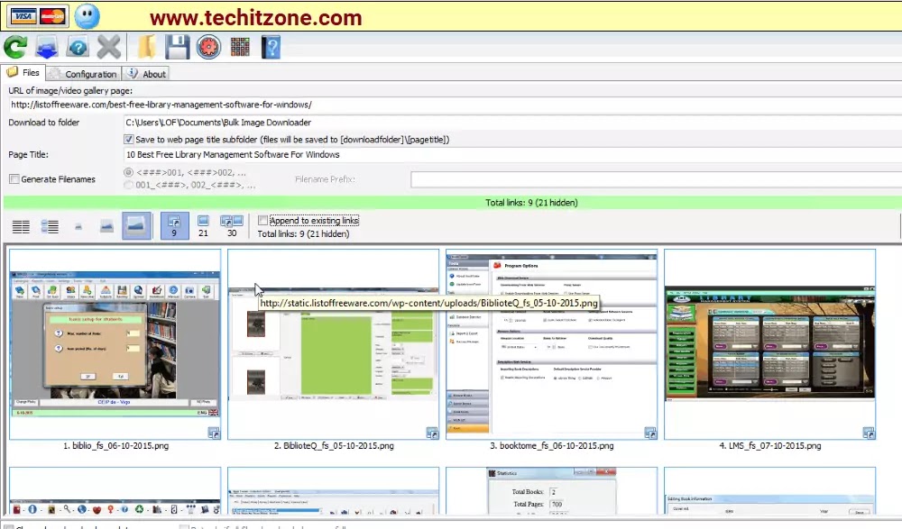Screen dimensions: 902x529
Task: Click link badge on booktome_fs thumbnail
Action: (x=650, y=433)
